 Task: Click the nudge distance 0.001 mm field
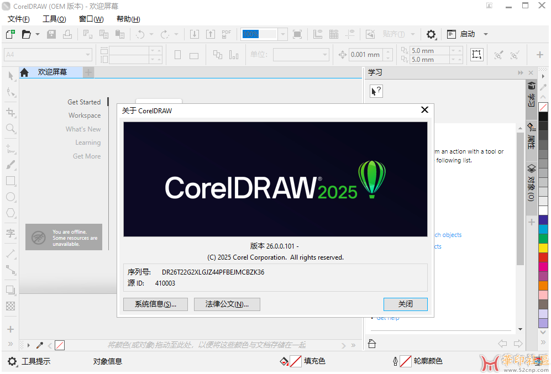(366, 55)
